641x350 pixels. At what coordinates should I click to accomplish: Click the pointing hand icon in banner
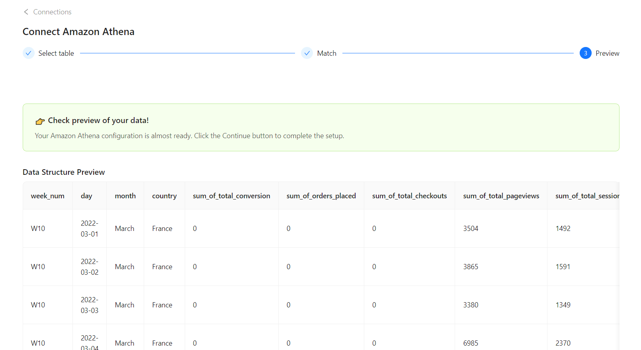[x=40, y=121]
